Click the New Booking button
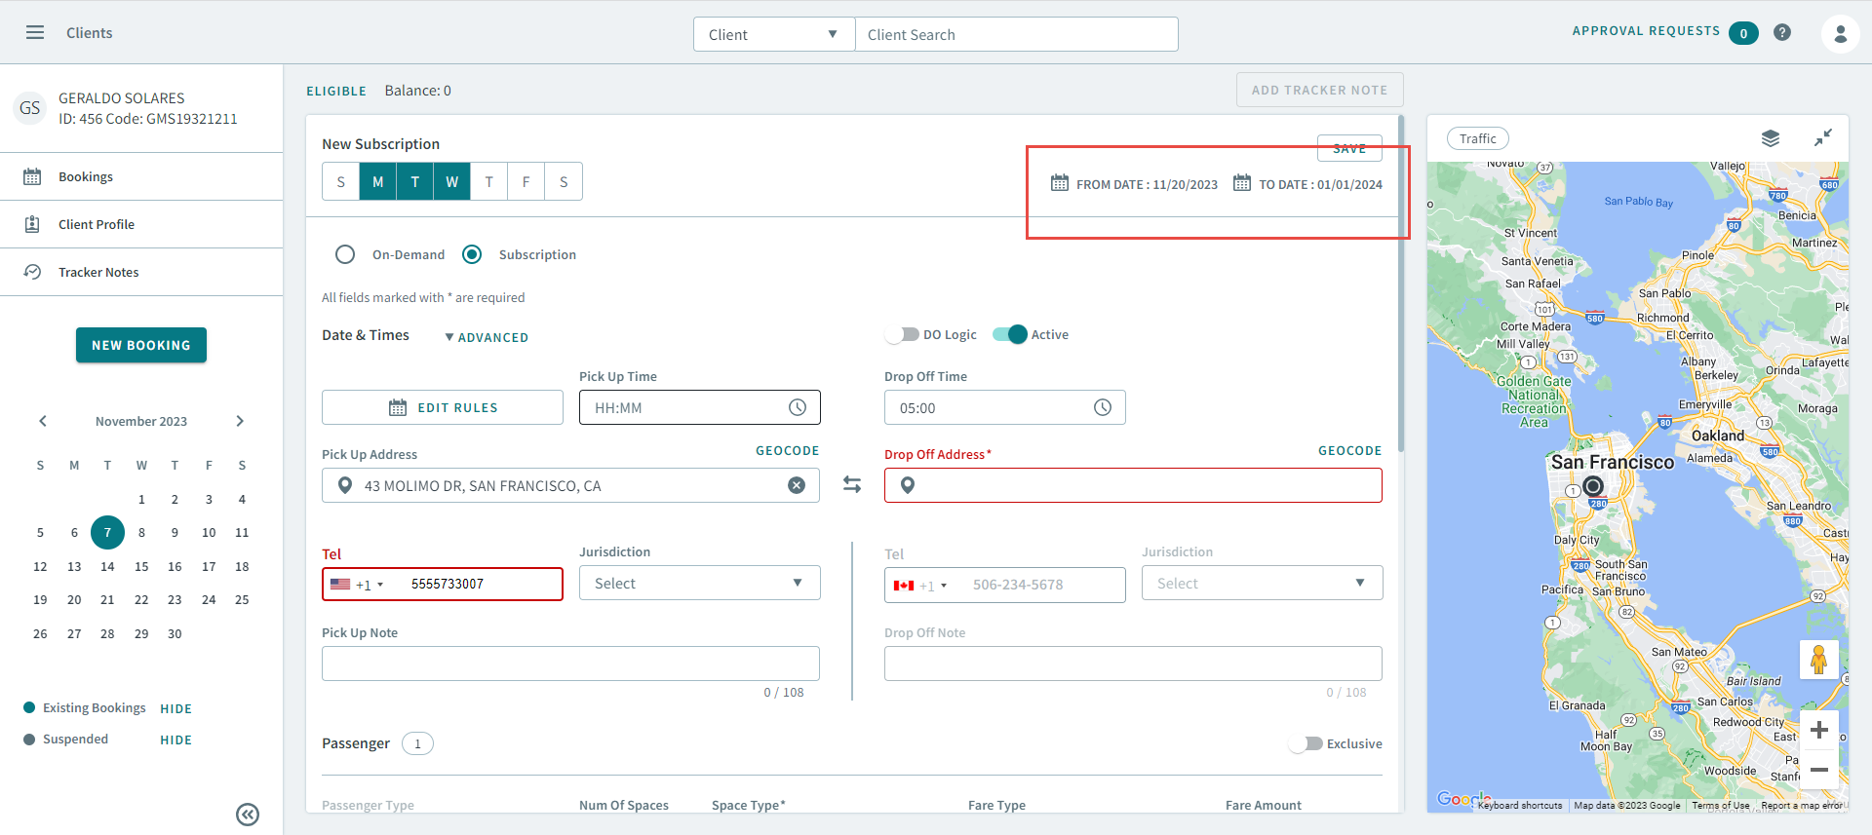 click(141, 345)
